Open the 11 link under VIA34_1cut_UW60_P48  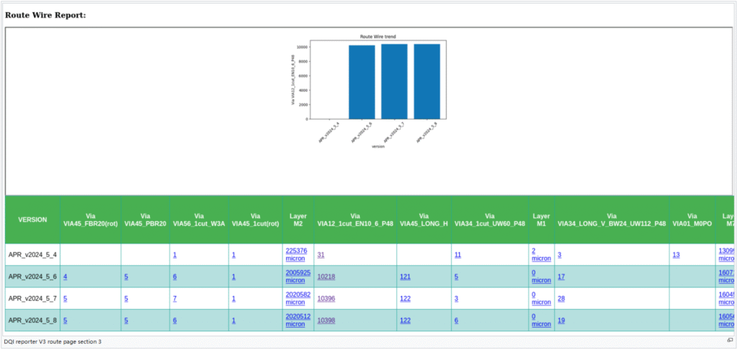coord(457,255)
